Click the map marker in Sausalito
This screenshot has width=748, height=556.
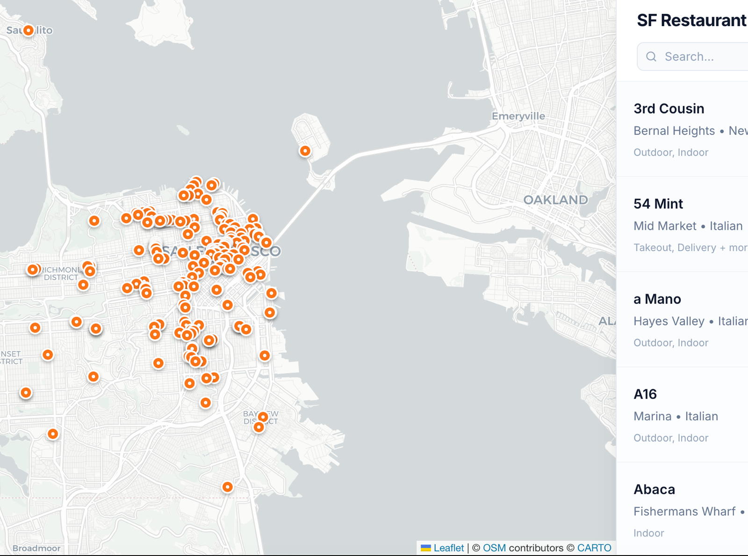tap(29, 30)
